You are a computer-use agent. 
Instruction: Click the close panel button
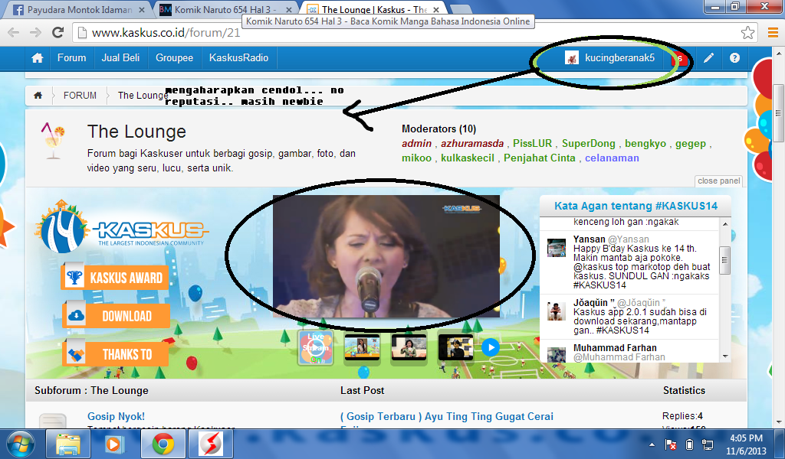[x=718, y=181]
